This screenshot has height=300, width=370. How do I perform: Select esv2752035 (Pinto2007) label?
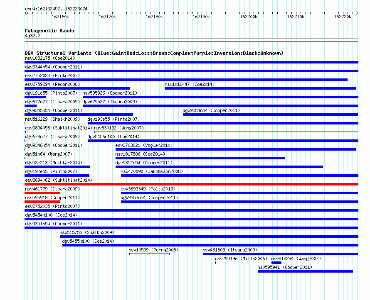coord(52,206)
